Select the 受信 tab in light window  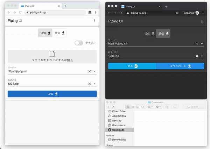point(59,33)
